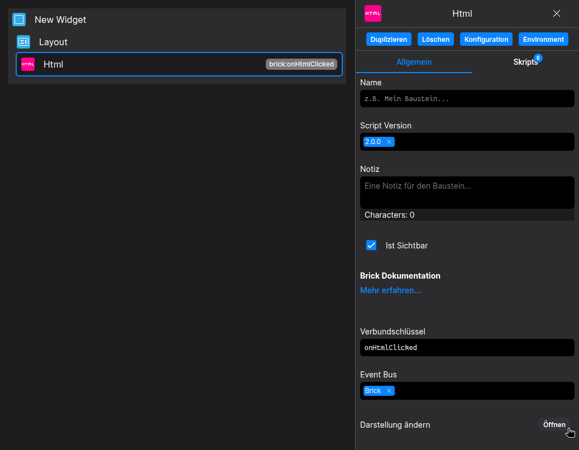
Task: Click the Layout element icon
Action: point(23,42)
